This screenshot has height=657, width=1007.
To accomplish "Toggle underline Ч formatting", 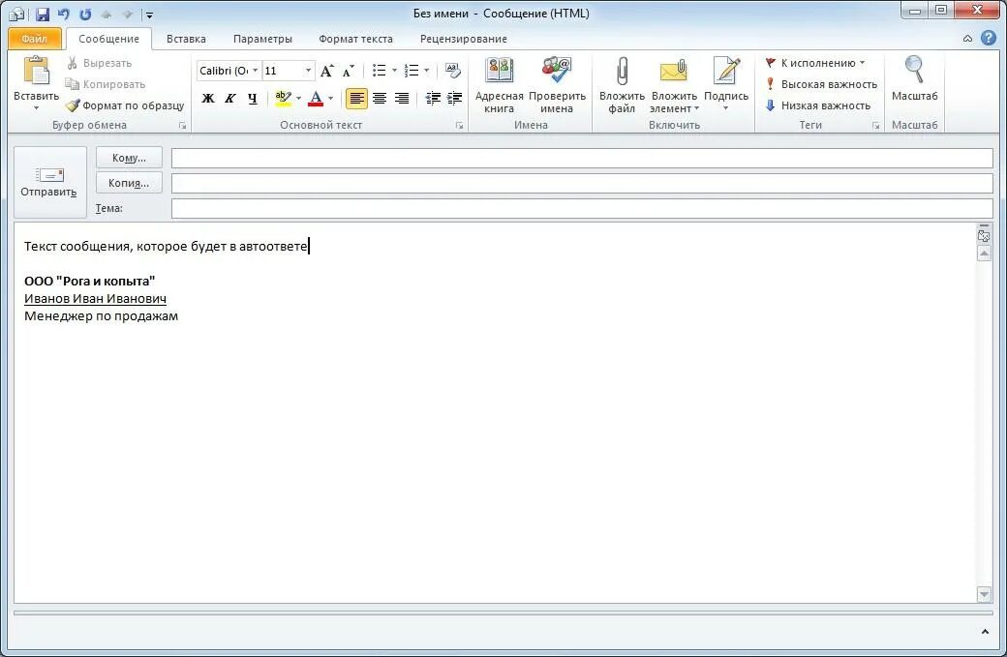I will click(252, 98).
